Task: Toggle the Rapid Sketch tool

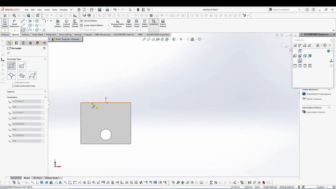Action: point(145,23)
